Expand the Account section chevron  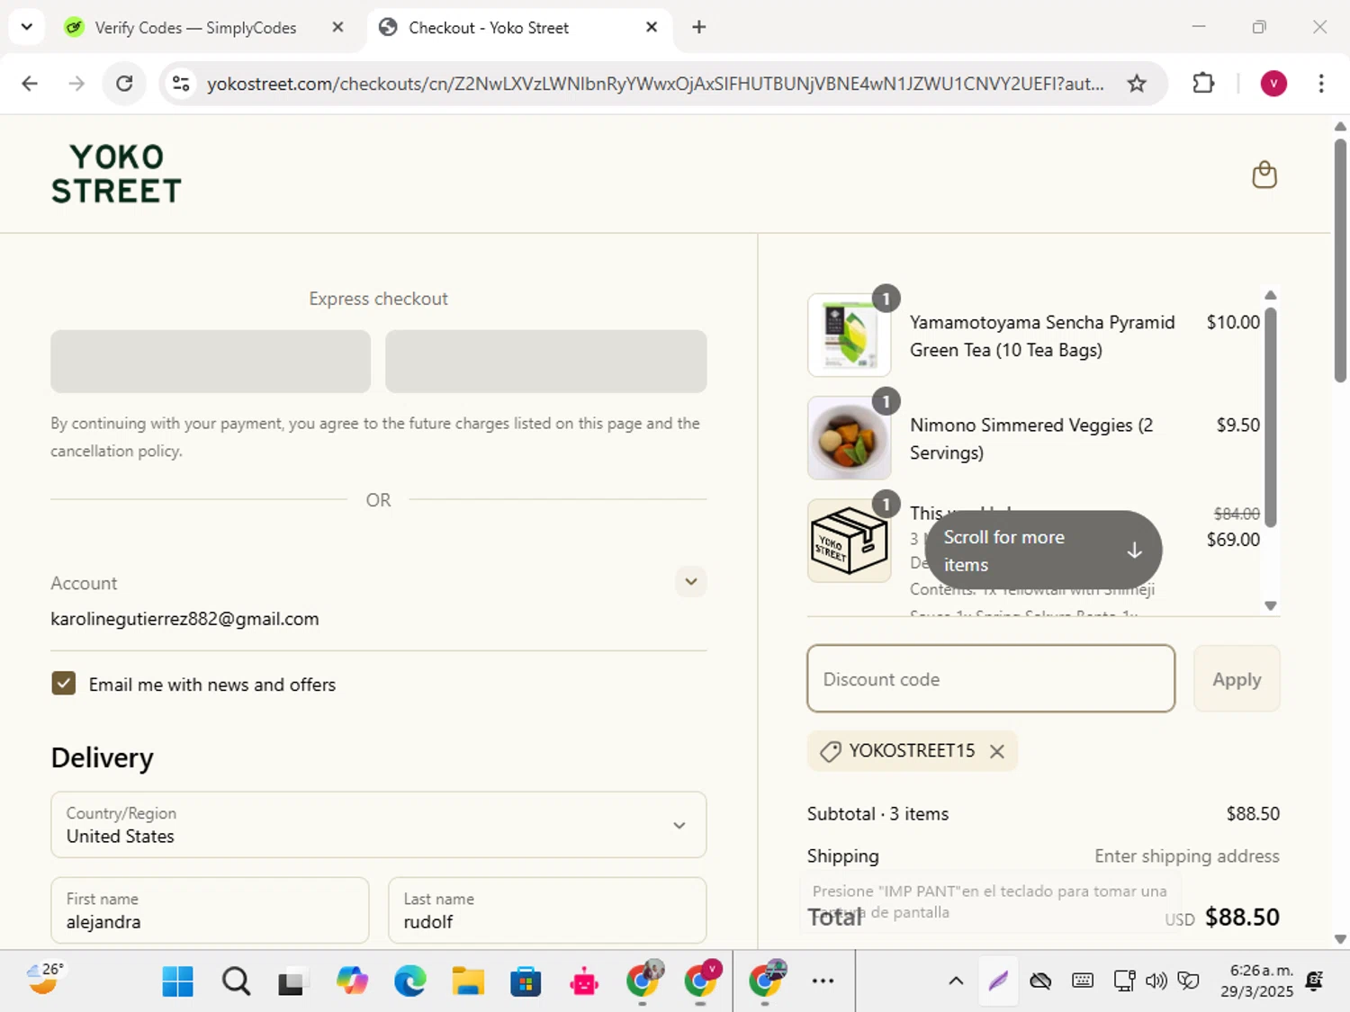tap(691, 581)
